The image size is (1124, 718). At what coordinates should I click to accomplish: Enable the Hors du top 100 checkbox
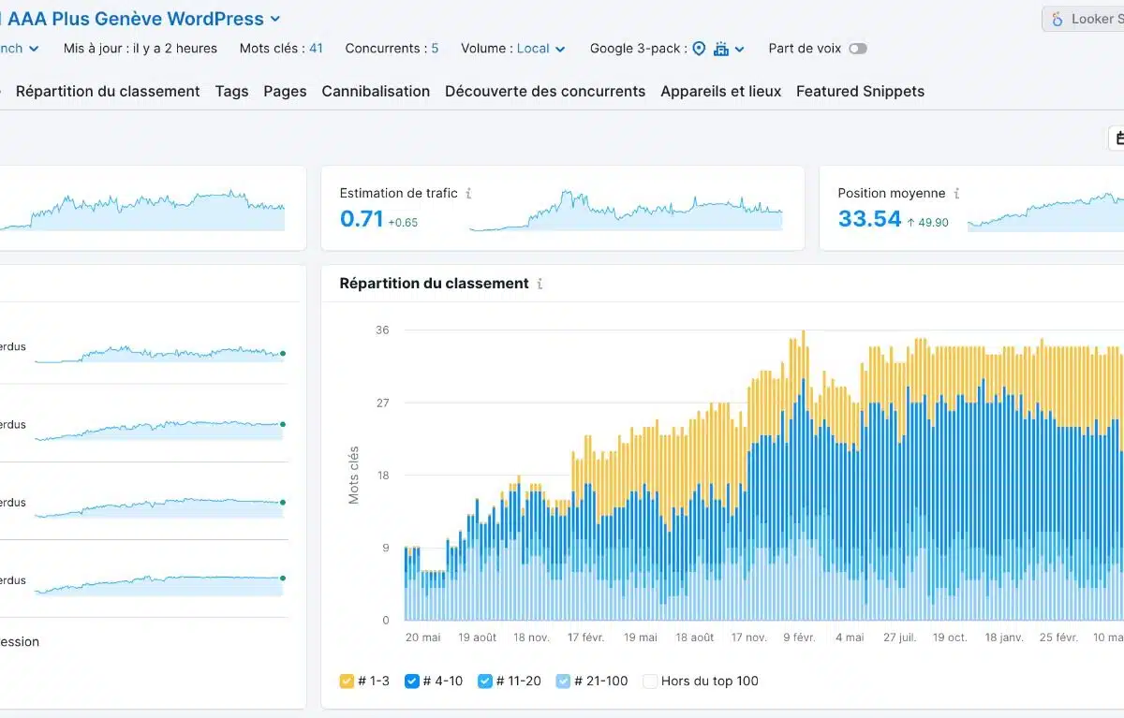pyautogui.click(x=650, y=681)
